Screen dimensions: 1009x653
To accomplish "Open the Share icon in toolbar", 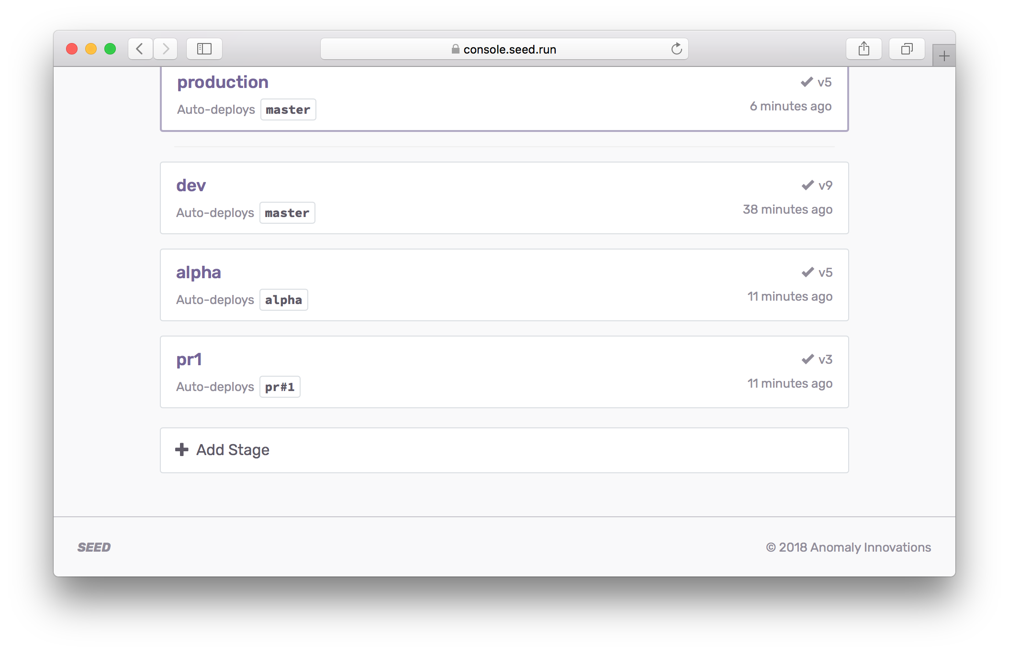I will click(x=863, y=49).
